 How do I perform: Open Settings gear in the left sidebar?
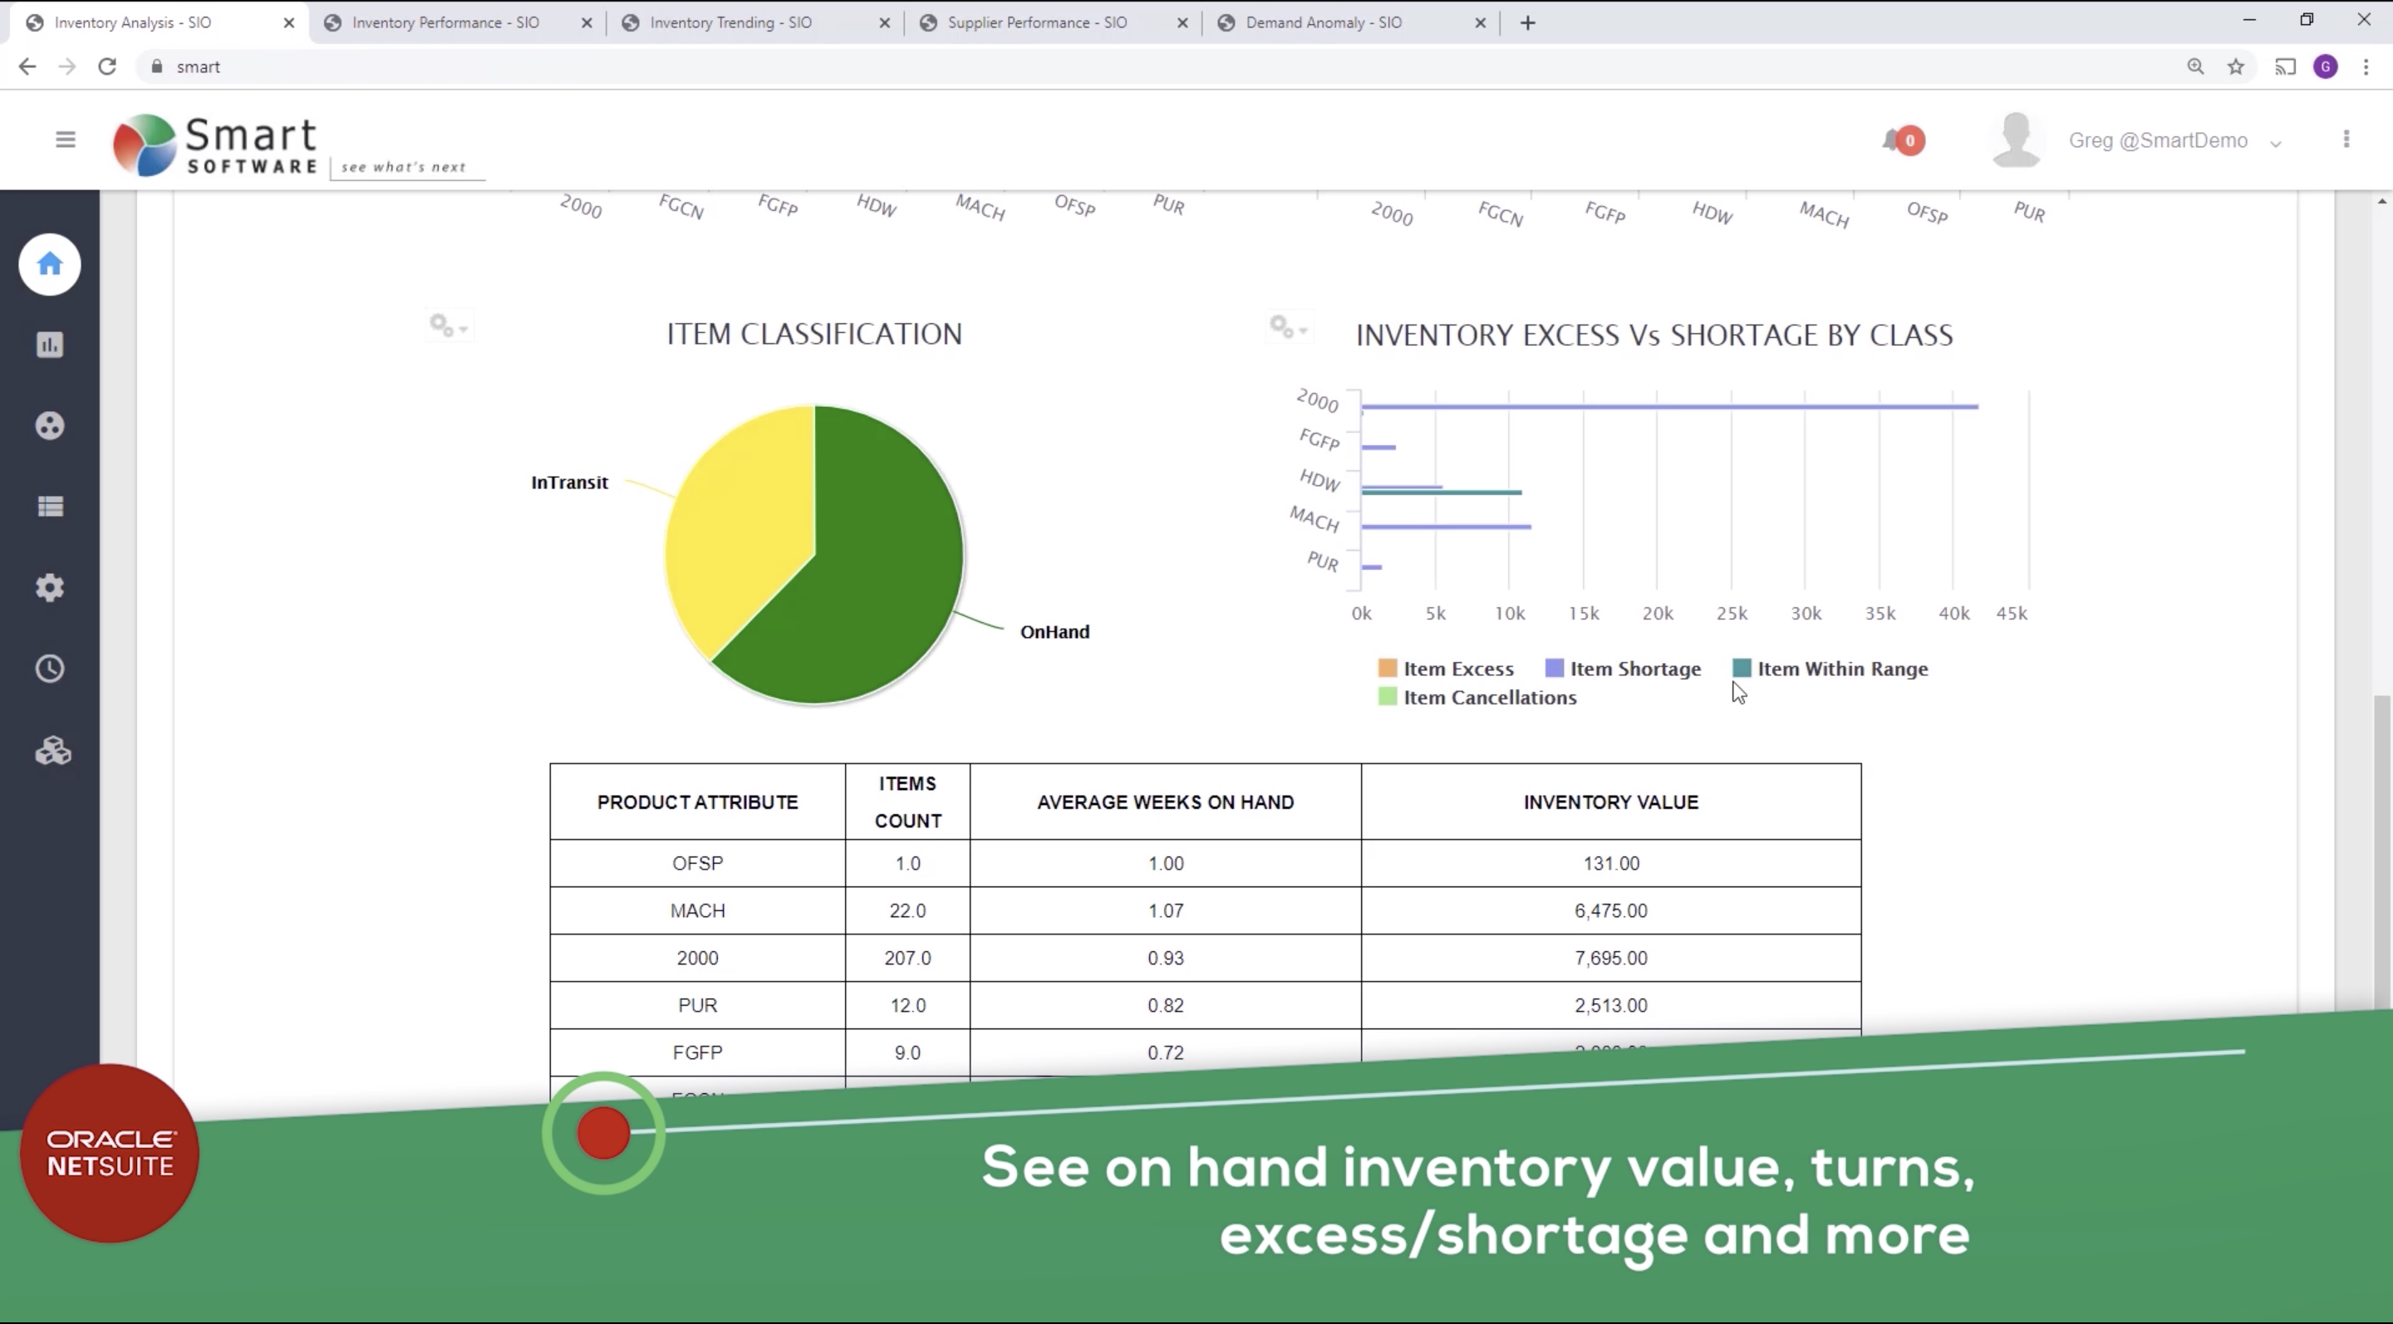[48, 586]
